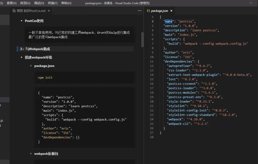Click the PostCss使用 bullet heading in preview
Viewport: 258px width, 164px height.
[x=34, y=21]
